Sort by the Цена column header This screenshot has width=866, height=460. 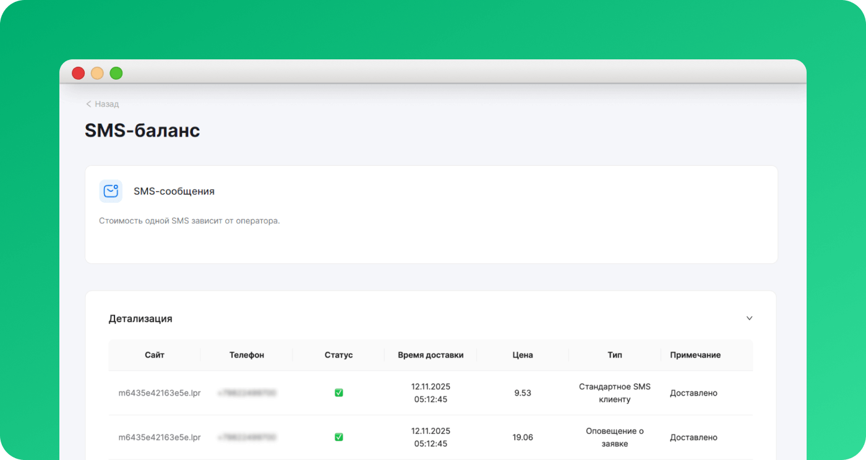click(523, 355)
